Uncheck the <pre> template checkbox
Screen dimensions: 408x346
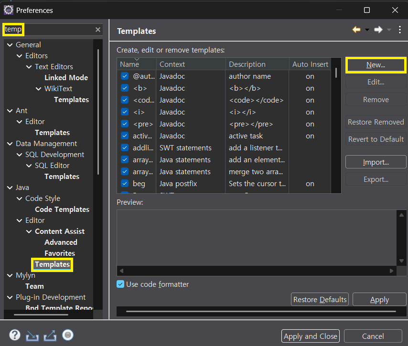[125, 124]
